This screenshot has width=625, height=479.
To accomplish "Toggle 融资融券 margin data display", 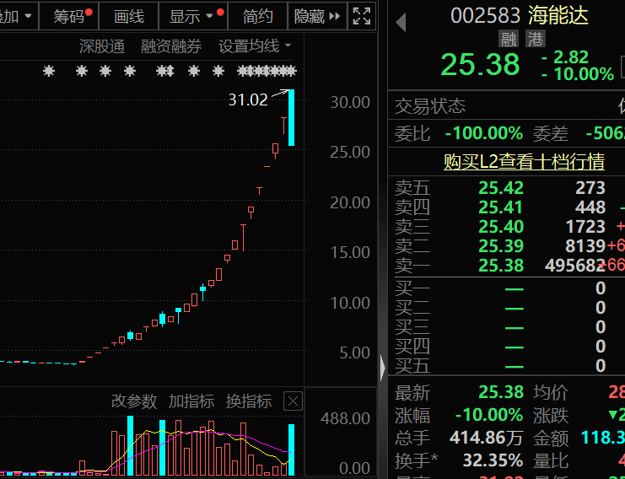I will (171, 46).
